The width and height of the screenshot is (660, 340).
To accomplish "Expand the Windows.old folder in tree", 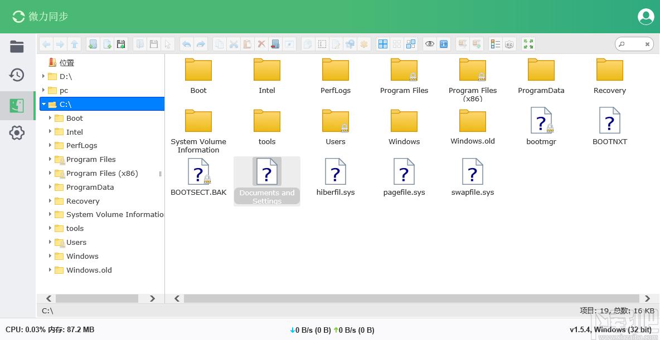I will [50, 270].
